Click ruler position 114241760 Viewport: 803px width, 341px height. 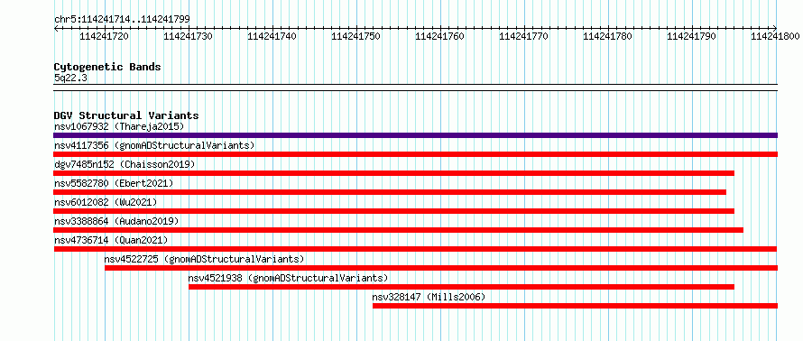pyautogui.click(x=440, y=36)
